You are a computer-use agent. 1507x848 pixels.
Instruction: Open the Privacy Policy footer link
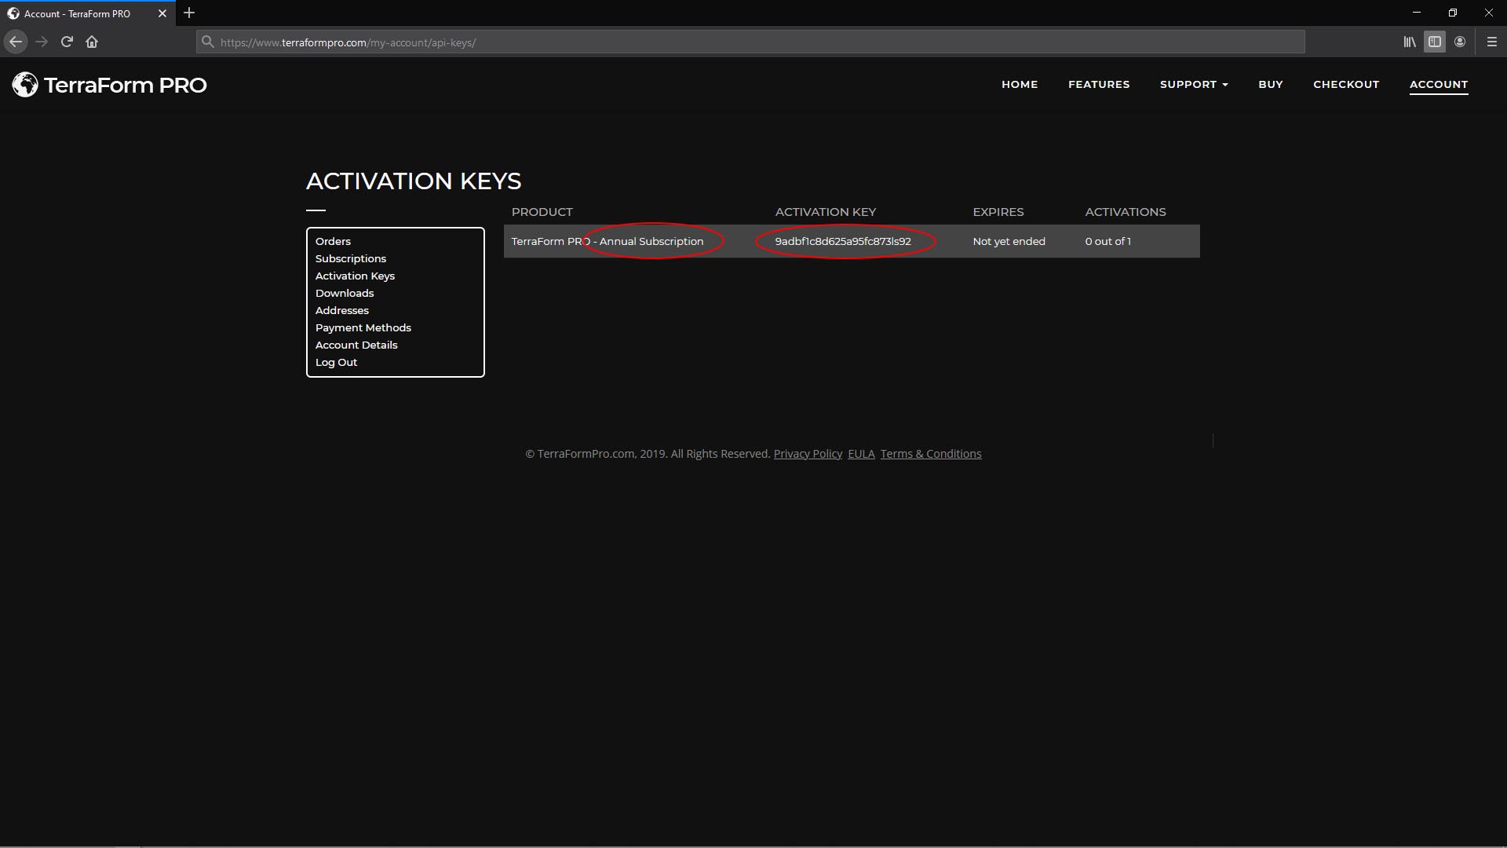click(x=808, y=454)
